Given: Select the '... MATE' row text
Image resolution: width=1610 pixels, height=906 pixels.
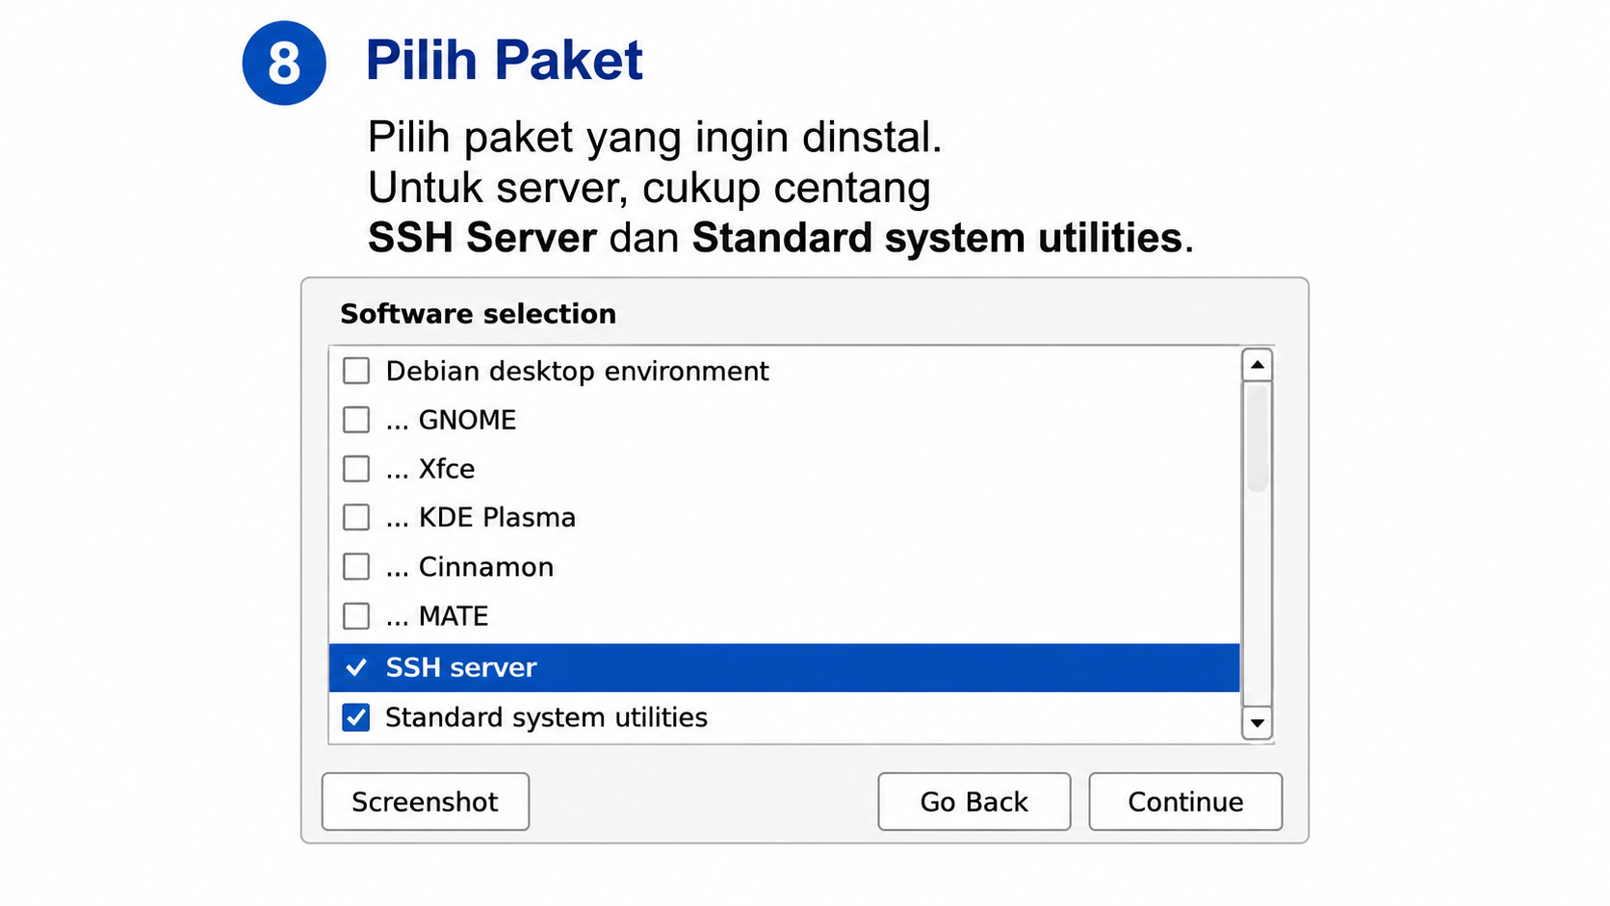Looking at the screenshot, I should coord(437,616).
